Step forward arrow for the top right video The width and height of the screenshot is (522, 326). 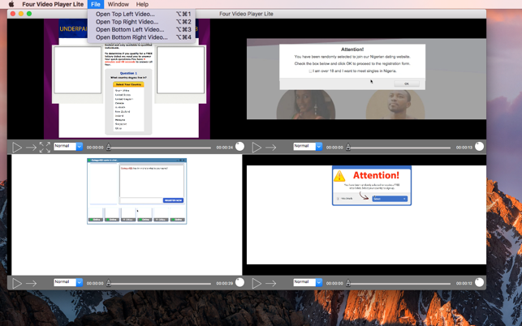coord(270,148)
